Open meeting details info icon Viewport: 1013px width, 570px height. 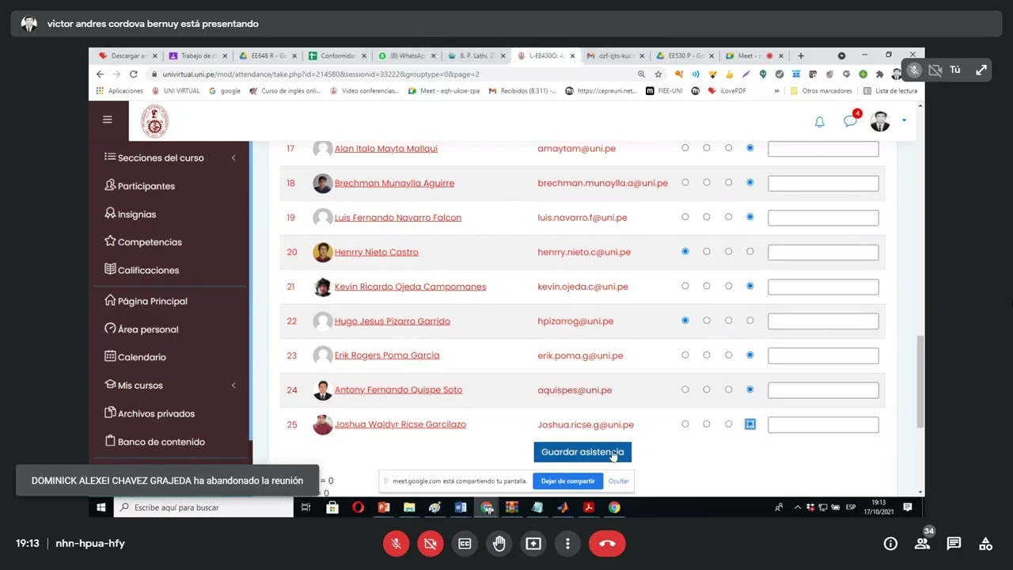890,544
